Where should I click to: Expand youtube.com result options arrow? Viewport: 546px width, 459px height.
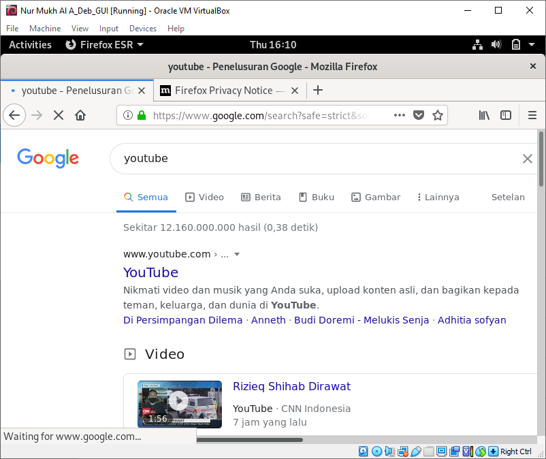point(237,254)
